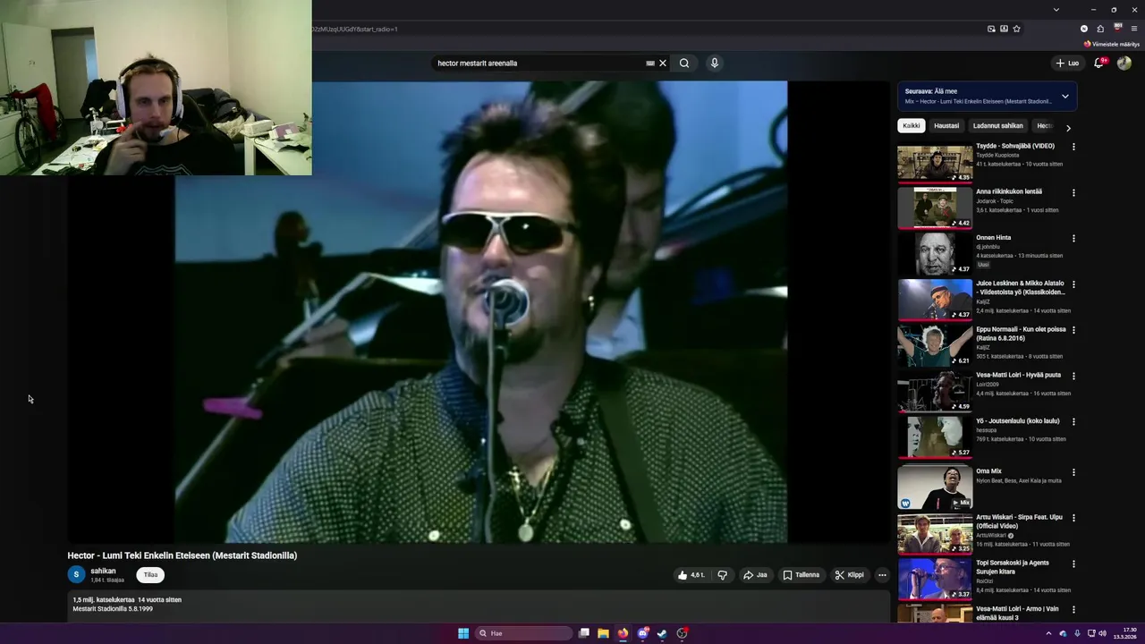The image size is (1145, 644).
Task: Open picture-in-picture icon in address bar
Action: (991, 29)
